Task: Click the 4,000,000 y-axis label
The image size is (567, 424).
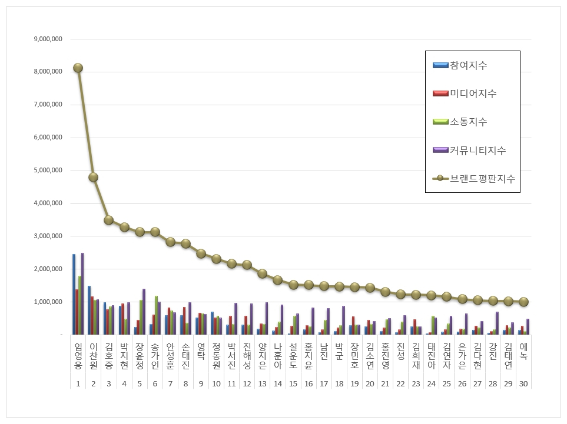Action: click(48, 203)
